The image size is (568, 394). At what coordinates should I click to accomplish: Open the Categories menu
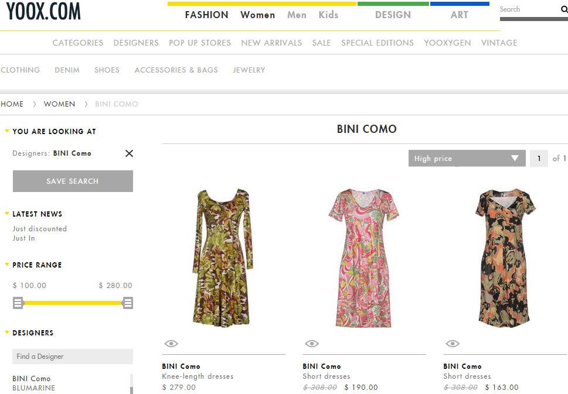(x=78, y=43)
